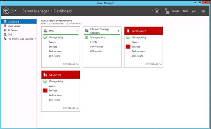
Task: Open the Manage menu
Action: coord(175,11)
